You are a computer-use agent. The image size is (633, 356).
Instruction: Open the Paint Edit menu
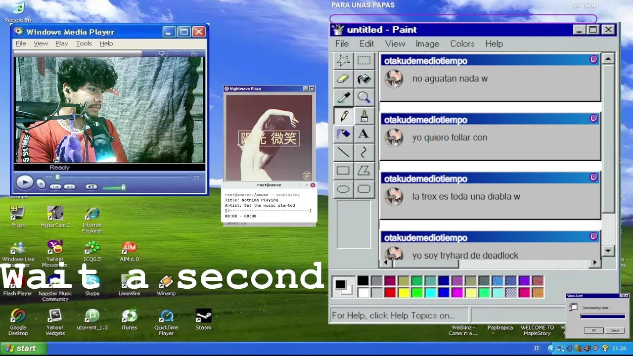point(366,44)
